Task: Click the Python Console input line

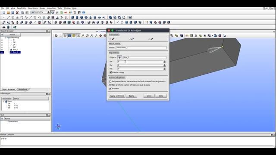Action: pyautogui.click(x=137, y=139)
